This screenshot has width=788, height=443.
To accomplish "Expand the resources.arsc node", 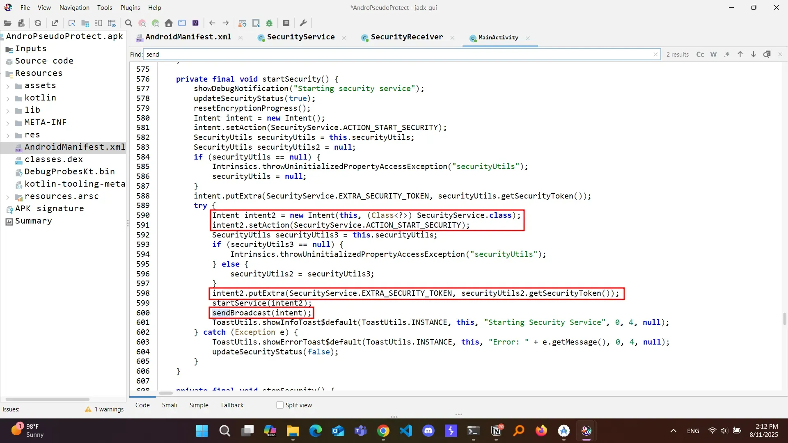I will click(8, 197).
